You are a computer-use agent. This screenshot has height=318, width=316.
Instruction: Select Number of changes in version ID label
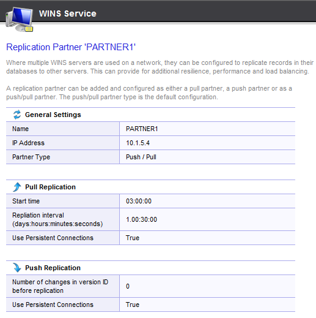click(x=60, y=286)
